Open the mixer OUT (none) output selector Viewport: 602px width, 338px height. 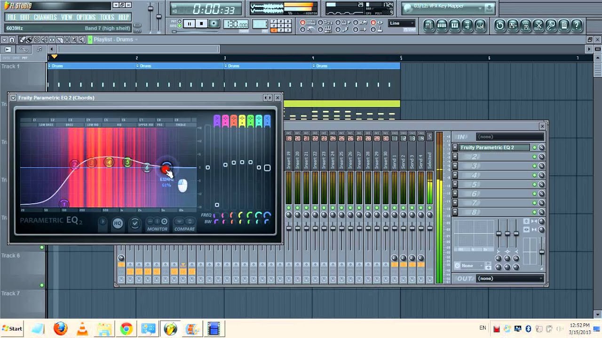click(510, 278)
